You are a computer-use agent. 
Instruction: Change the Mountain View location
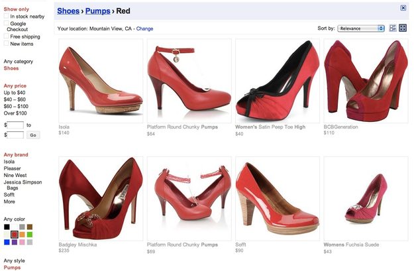(144, 28)
